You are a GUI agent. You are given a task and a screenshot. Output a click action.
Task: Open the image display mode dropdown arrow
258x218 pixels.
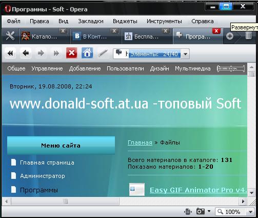pos(209,211)
